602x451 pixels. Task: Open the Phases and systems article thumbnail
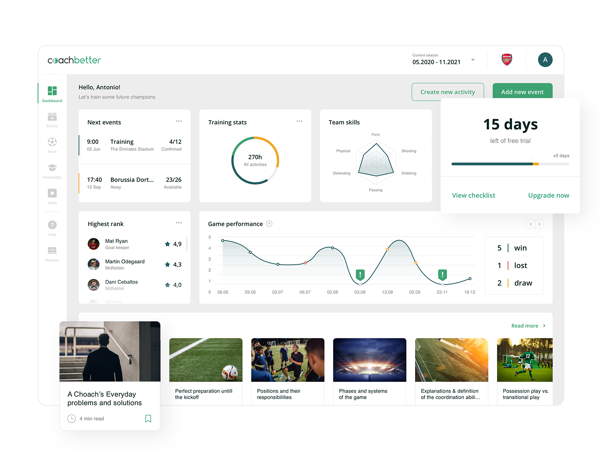[x=370, y=360]
